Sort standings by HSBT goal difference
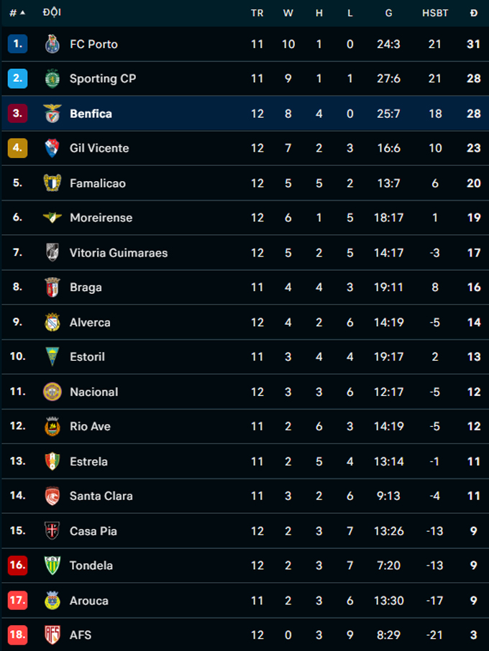 click(x=434, y=13)
